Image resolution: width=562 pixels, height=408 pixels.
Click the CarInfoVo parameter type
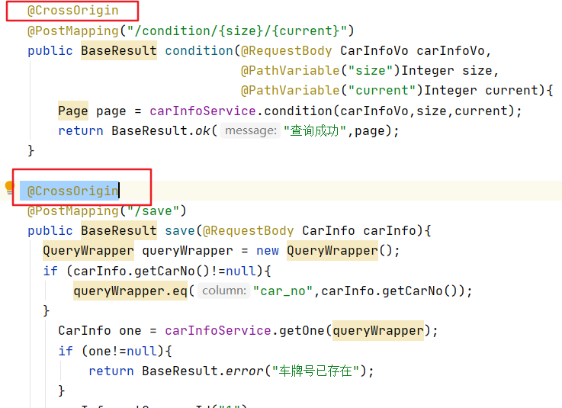click(x=374, y=50)
